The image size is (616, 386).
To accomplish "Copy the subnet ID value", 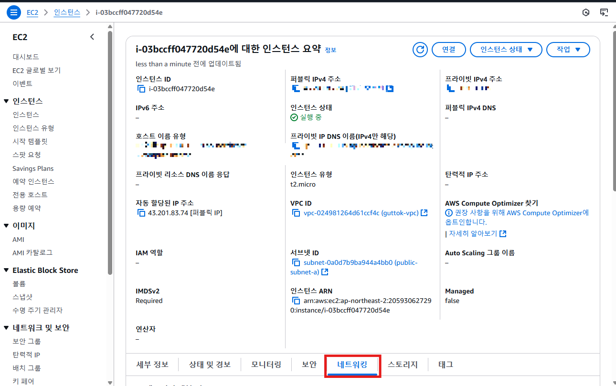I will (296, 262).
